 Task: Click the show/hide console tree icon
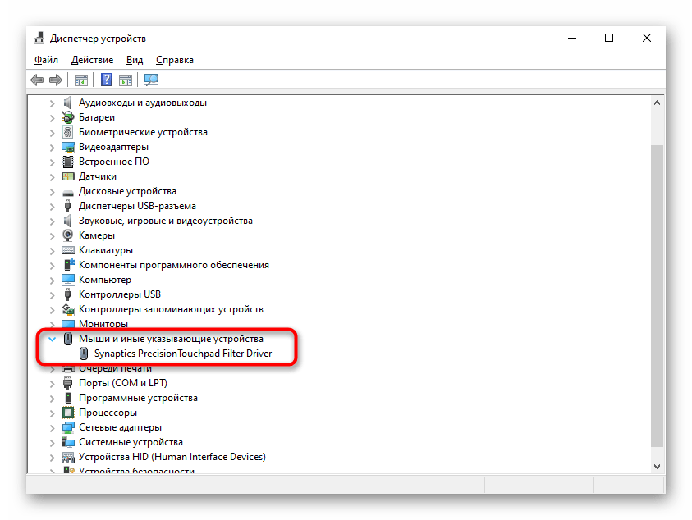(x=81, y=80)
